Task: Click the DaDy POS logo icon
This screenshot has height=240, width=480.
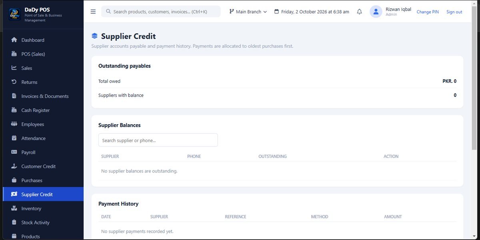Action: [15, 14]
